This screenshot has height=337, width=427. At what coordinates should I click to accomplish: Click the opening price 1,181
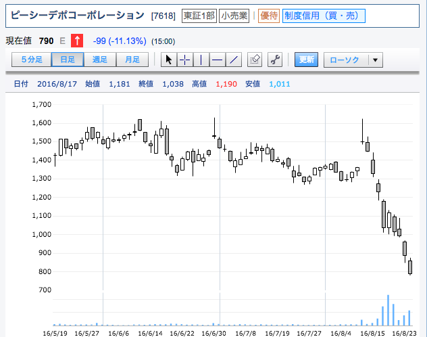click(x=120, y=84)
